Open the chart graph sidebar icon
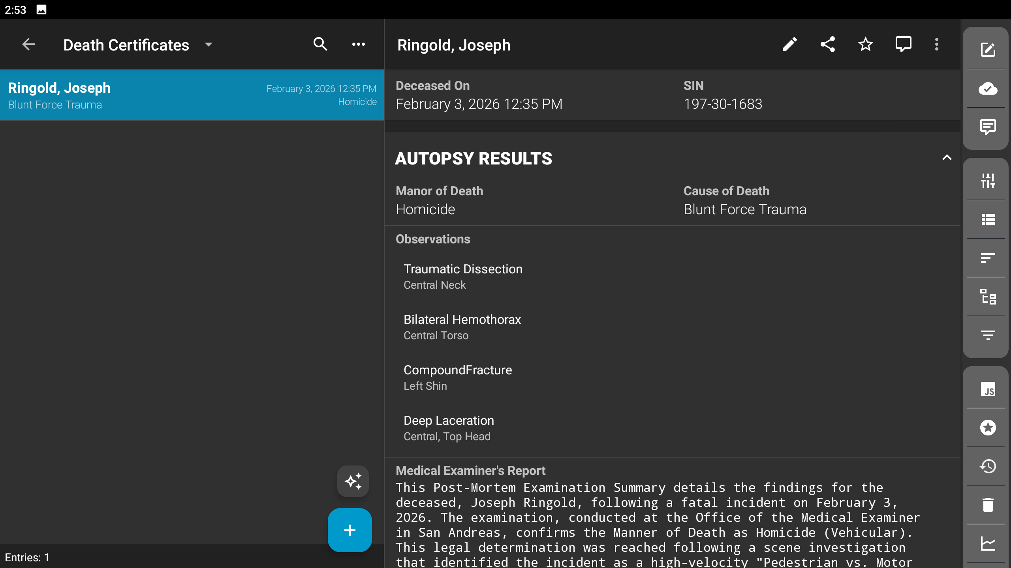1011x568 pixels. pos(988,544)
